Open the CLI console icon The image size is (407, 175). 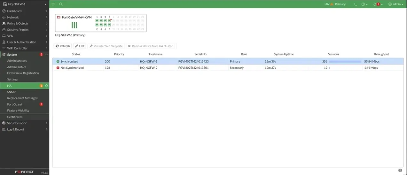click(355, 4)
